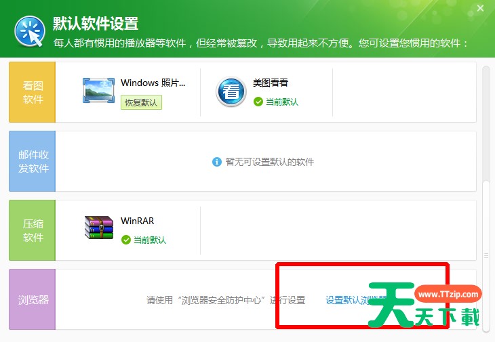Select the 邮件收发软件 category tile
Screen dimensions: 495x342
pyautogui.click(x=32, y=161)
